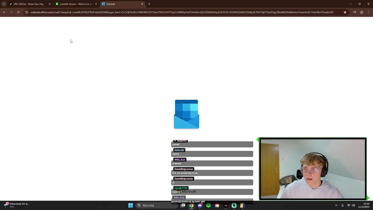Image resolution: width=373 pixels, height=210 pixels.
Task: Go back to the previous page
Action: pyautogui.click(x=4, y=12)
